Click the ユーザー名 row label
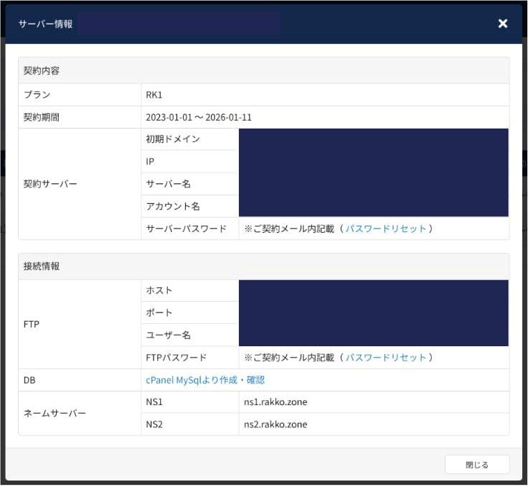This screenshot has height=487, width=528. [x=169, y=335]
